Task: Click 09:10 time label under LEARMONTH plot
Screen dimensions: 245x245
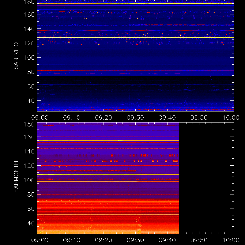Action: pyautogui.click(x=72, y=240)
